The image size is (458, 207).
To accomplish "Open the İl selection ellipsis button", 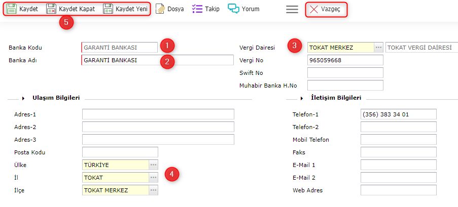I will pos(153,178).
